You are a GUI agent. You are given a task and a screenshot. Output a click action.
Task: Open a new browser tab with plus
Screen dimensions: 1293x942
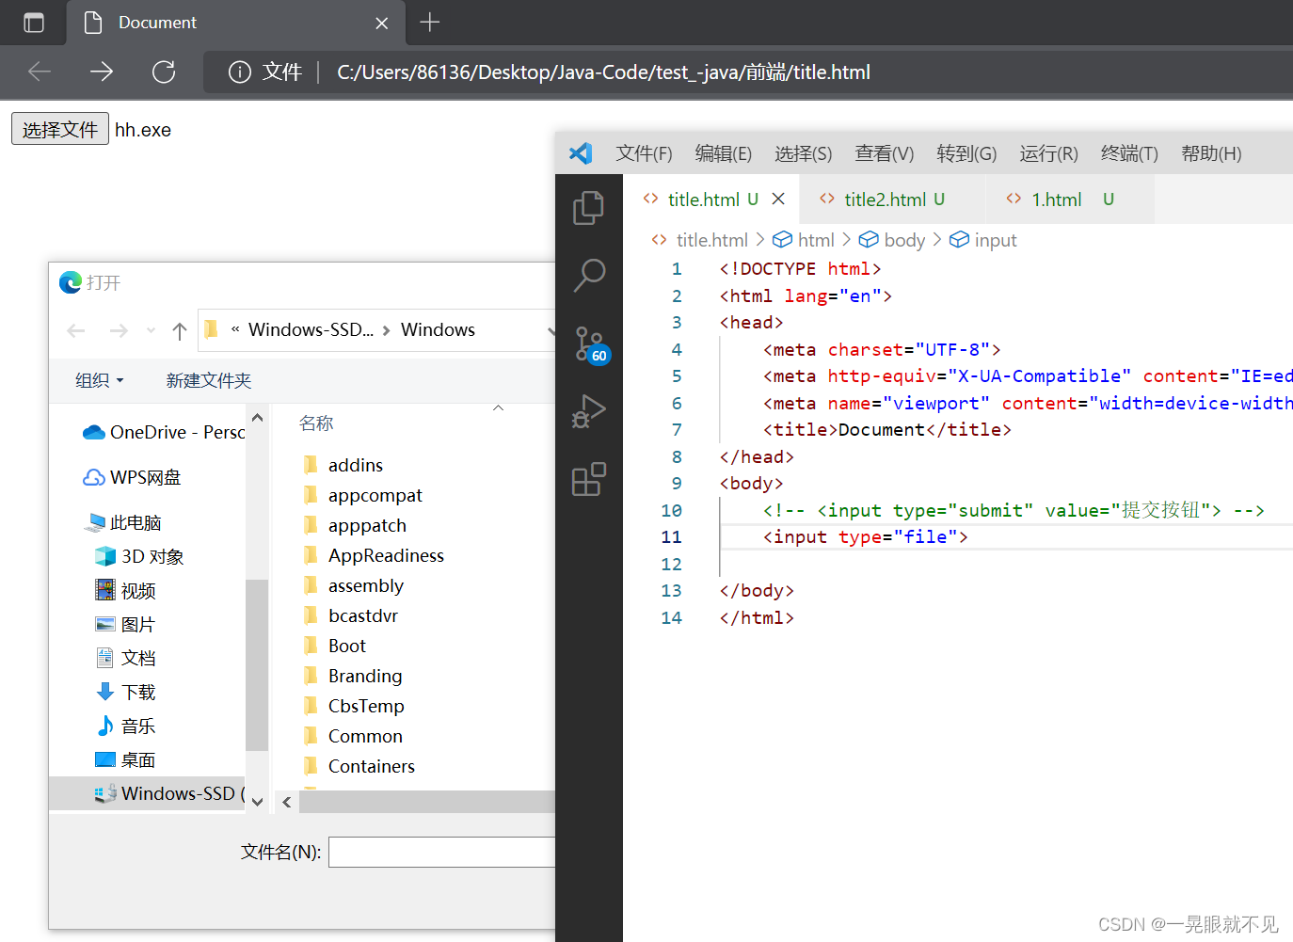(430, 22)
